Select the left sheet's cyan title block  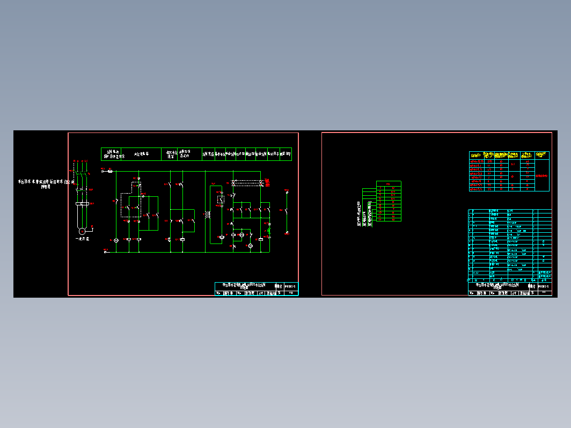pyautogui.click(x=257, y=289)
